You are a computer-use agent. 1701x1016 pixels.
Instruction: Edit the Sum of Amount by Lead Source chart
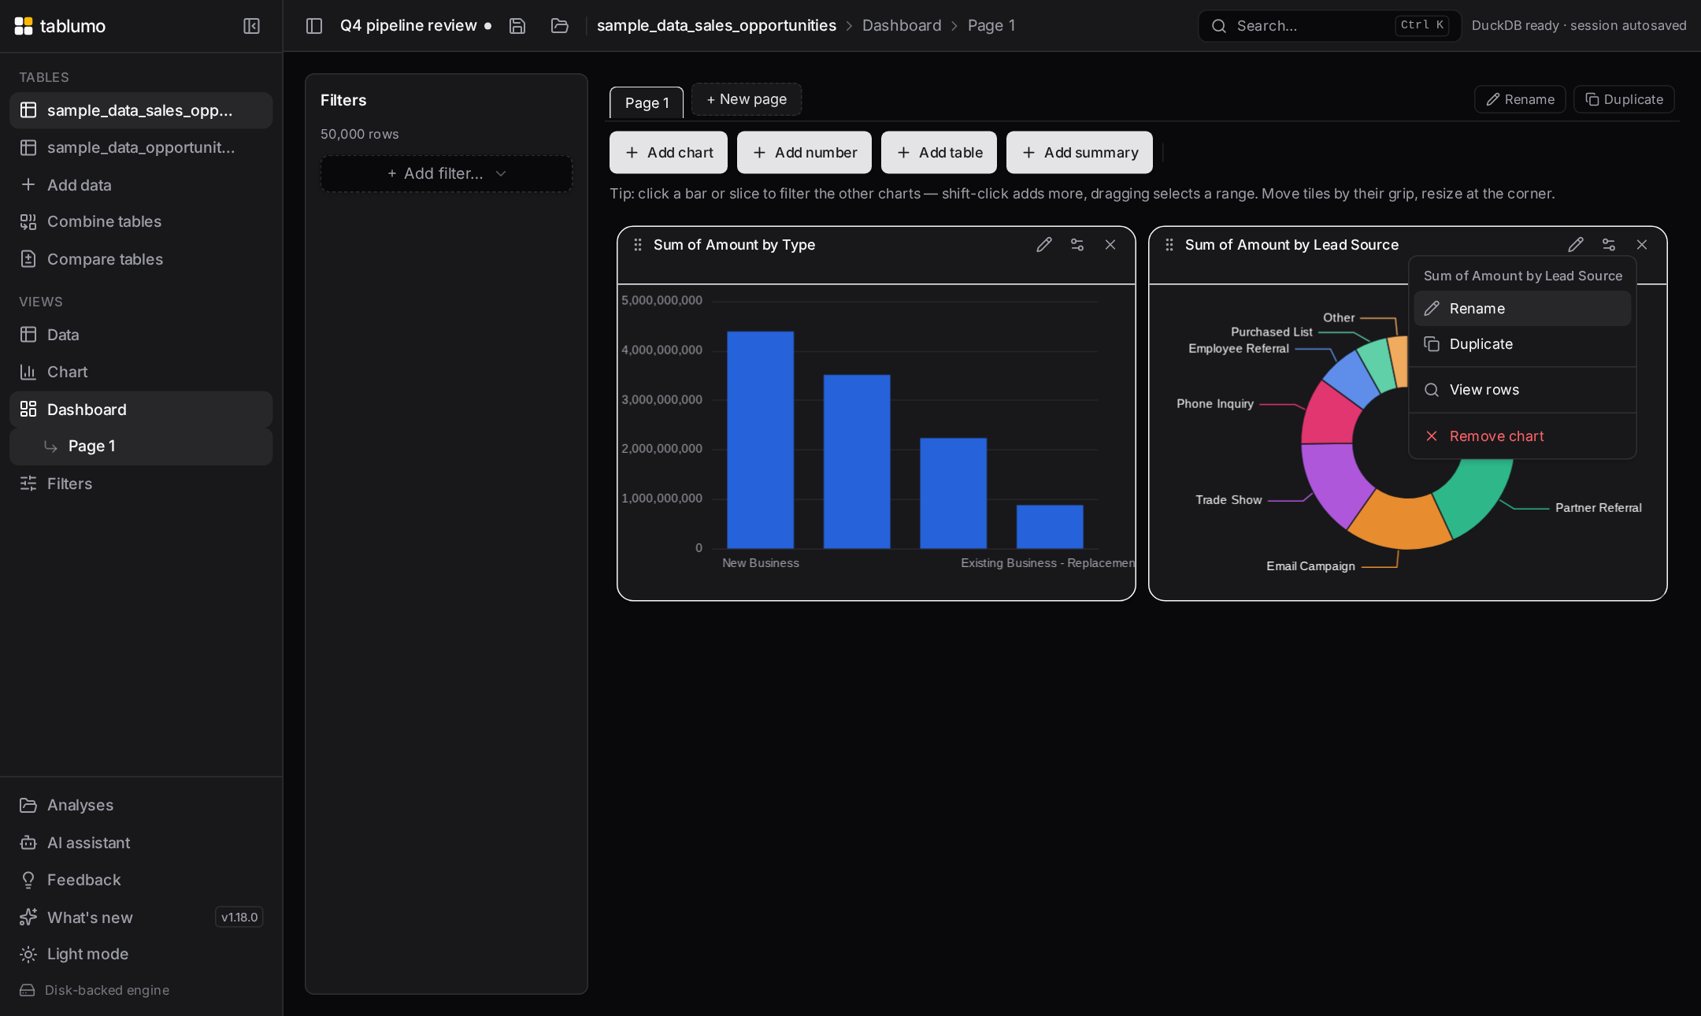tap(1576, 245)
